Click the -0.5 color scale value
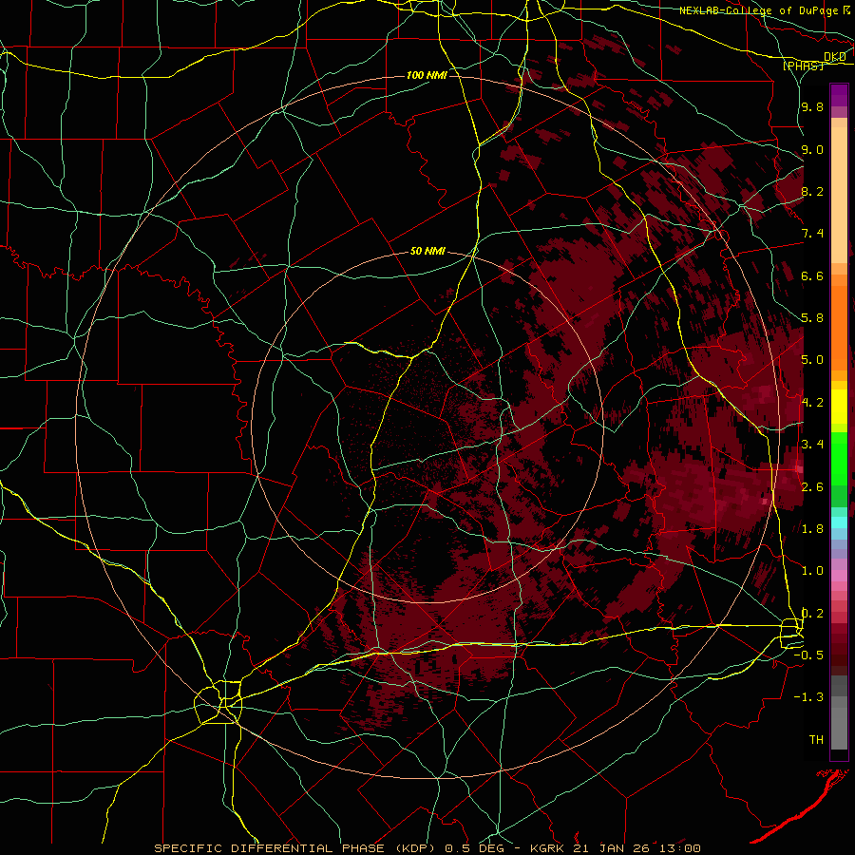The image size is (855, 855). pyautogui.click(x=810, y=655)
